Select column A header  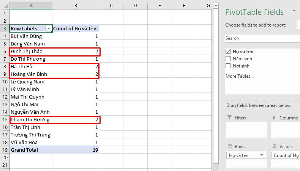[31, 6]
